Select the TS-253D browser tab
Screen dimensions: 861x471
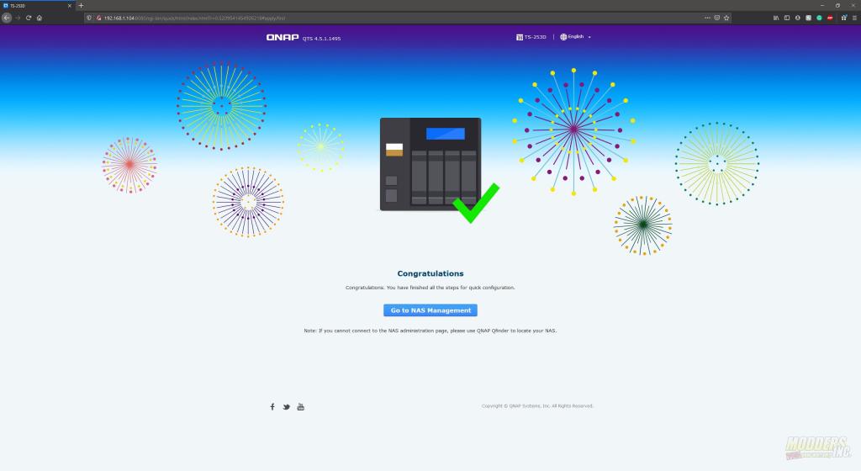(37, 6)
